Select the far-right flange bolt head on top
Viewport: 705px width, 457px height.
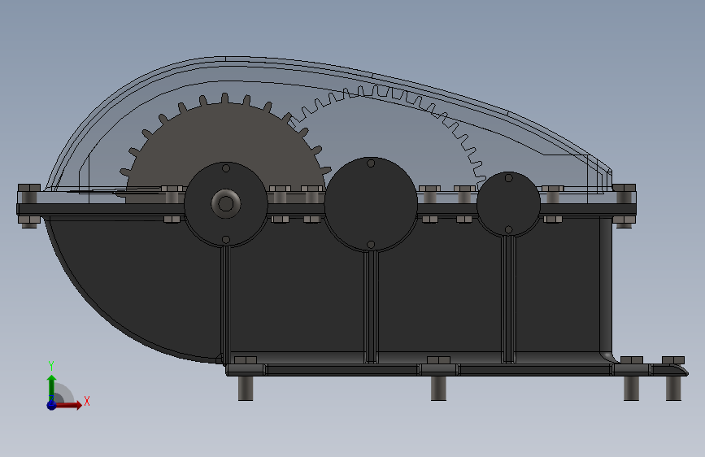pyautogui.click(x=624, y=188)
